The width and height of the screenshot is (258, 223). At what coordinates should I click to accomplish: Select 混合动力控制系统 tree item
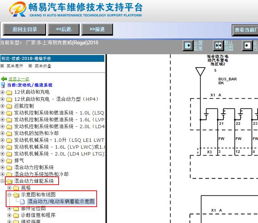coord(34,167)
